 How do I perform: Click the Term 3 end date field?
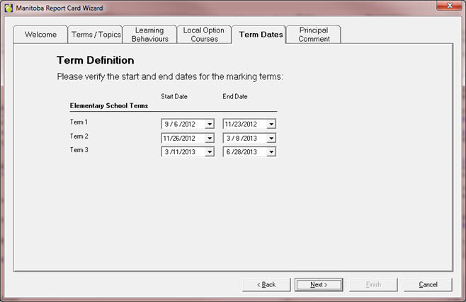(244, 151)
